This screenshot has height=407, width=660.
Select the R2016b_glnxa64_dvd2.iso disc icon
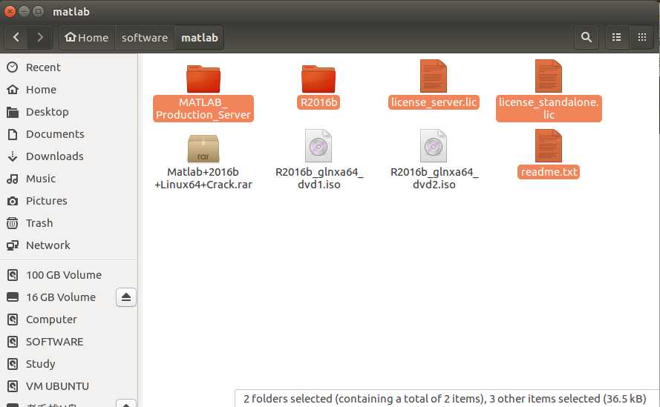tap(433, 146)
